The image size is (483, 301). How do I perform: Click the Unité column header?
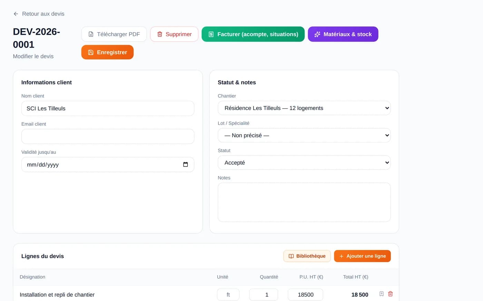[223, 277]
